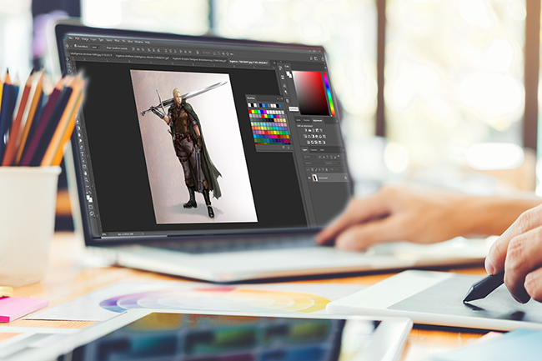Pick the pure red swatch in Swatches
The width and height of the screenshot is (542, 361).
tap(250, 112)
